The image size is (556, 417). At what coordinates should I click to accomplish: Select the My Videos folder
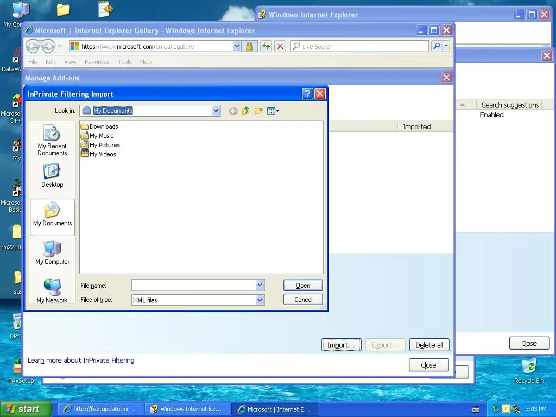click(99, 154)
